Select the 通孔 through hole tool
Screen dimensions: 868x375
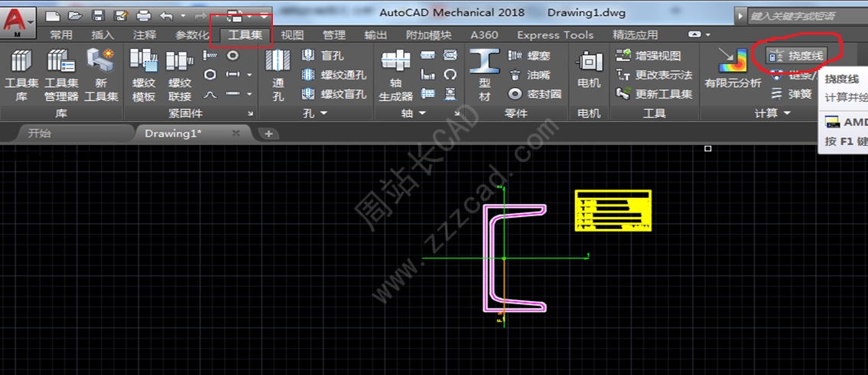[278, 75]
